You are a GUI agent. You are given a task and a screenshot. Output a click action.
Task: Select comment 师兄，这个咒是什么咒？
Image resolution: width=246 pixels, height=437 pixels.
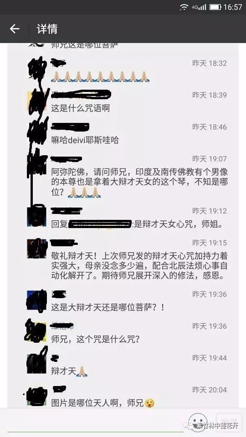pos(95,339)
